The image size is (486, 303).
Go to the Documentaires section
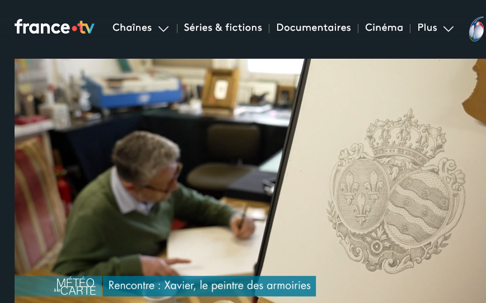(314, 27)
